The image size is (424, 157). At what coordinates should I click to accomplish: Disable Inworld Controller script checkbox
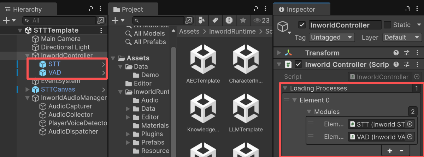point(299,65)
